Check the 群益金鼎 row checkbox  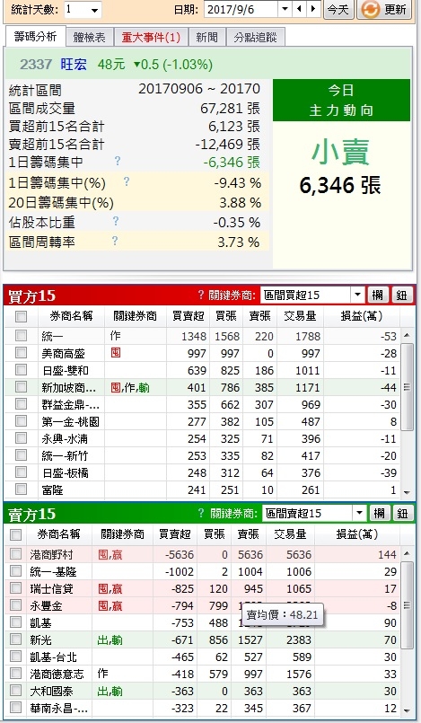pos(21,404)
